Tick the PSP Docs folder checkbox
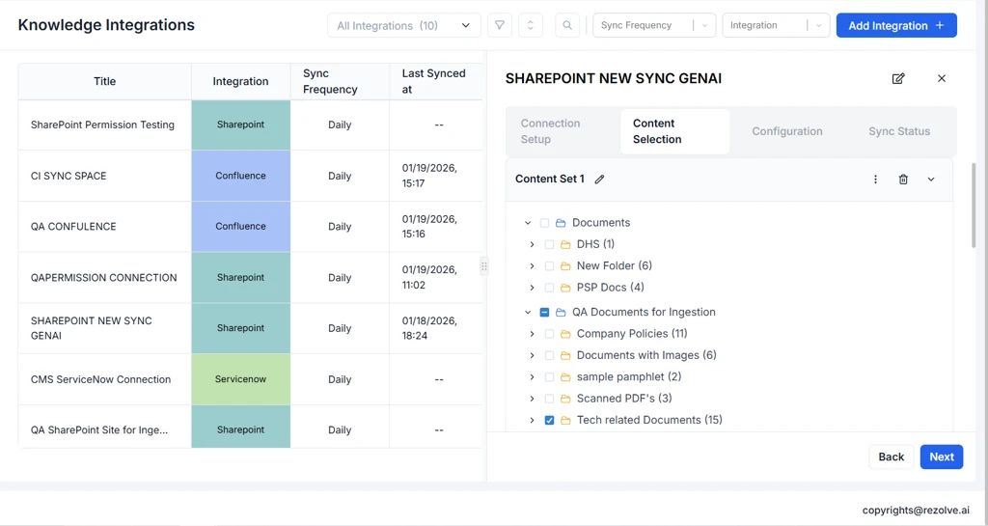The height and width of the screenshot is (526, 988). click(549, 288)
